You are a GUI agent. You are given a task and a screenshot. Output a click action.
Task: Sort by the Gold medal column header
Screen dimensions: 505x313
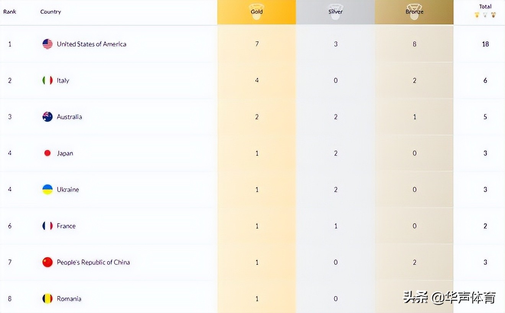coord(257,12)
